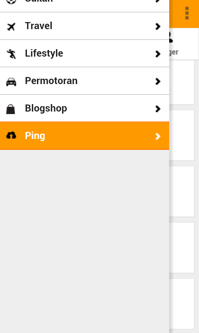
Task: Tap the airplane icon beside Travel
Action: [x=11, y=27]
